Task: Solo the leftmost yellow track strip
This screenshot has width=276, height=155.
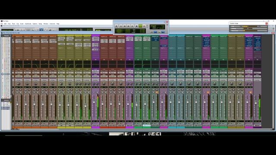Action: 60,92
